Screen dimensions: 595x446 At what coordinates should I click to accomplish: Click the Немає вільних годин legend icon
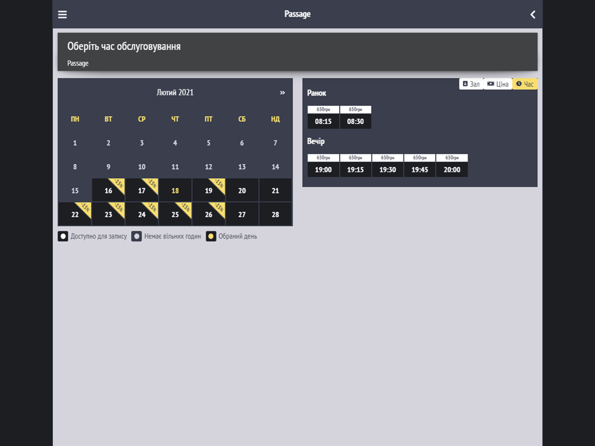pos(137,236)
